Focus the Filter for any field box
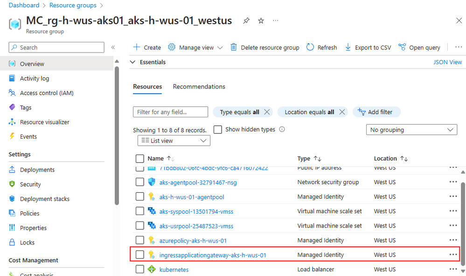Image resolution: width=466 pixels, height=276 pixels. click(x=170, y=112)
